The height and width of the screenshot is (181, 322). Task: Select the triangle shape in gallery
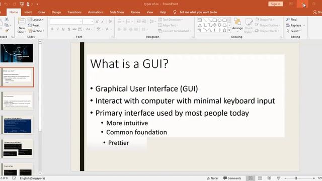click(200, 25)
